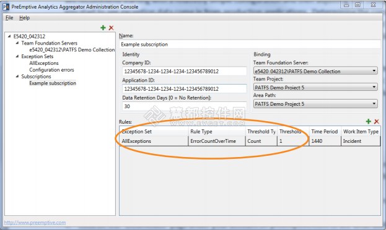The height and width of the screenshot is (230, 386).
Task: Click the Rule Type column header
Action: click(x=217, y=132)
